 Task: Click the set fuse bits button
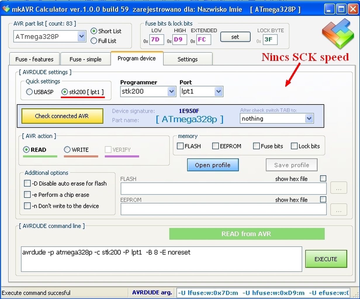tap(235, 37)
